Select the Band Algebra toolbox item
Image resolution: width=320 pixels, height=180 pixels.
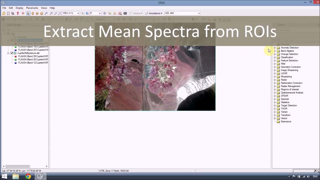pyautogui.click(x=287, y=51)
